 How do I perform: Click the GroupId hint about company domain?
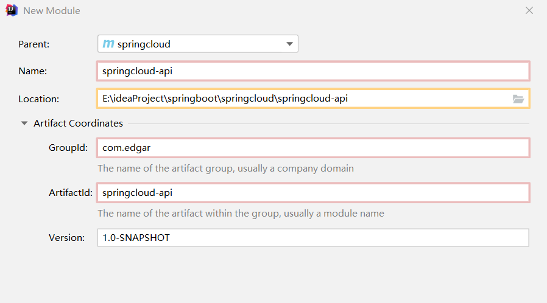click(x=225, y=168)
